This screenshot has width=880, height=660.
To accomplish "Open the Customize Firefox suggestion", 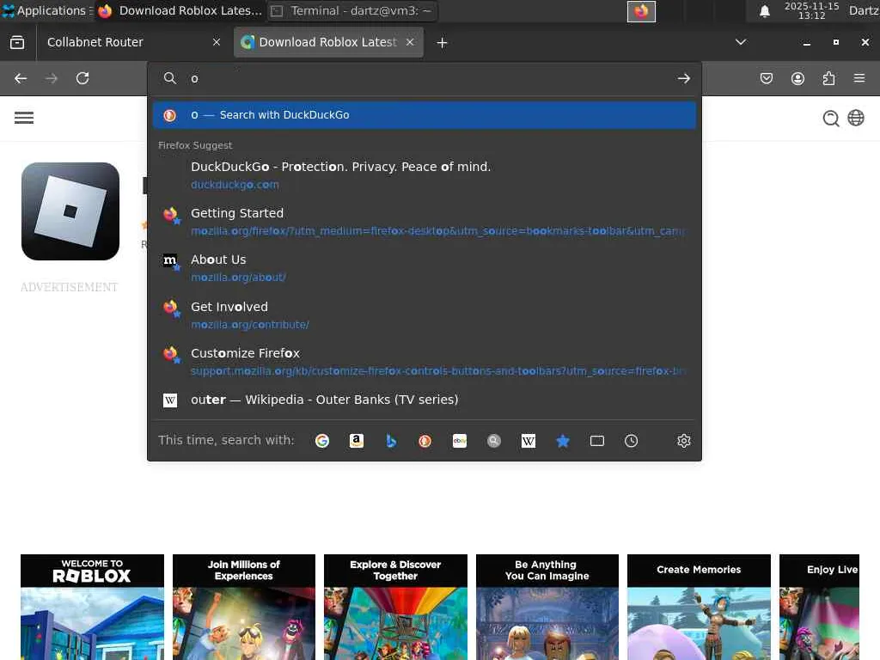I will click(x=425, y=362).
